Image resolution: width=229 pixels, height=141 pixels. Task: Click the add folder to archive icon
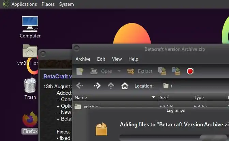pyautogui.click(x=176, y=71)
